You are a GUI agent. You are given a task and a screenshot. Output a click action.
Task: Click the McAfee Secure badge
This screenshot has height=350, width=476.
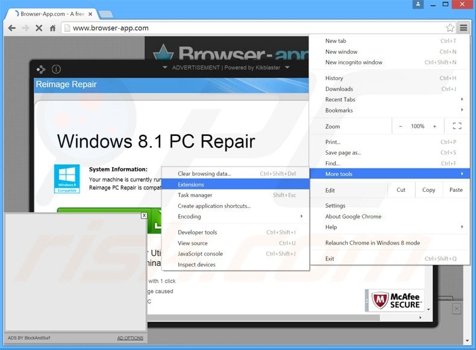396,301
